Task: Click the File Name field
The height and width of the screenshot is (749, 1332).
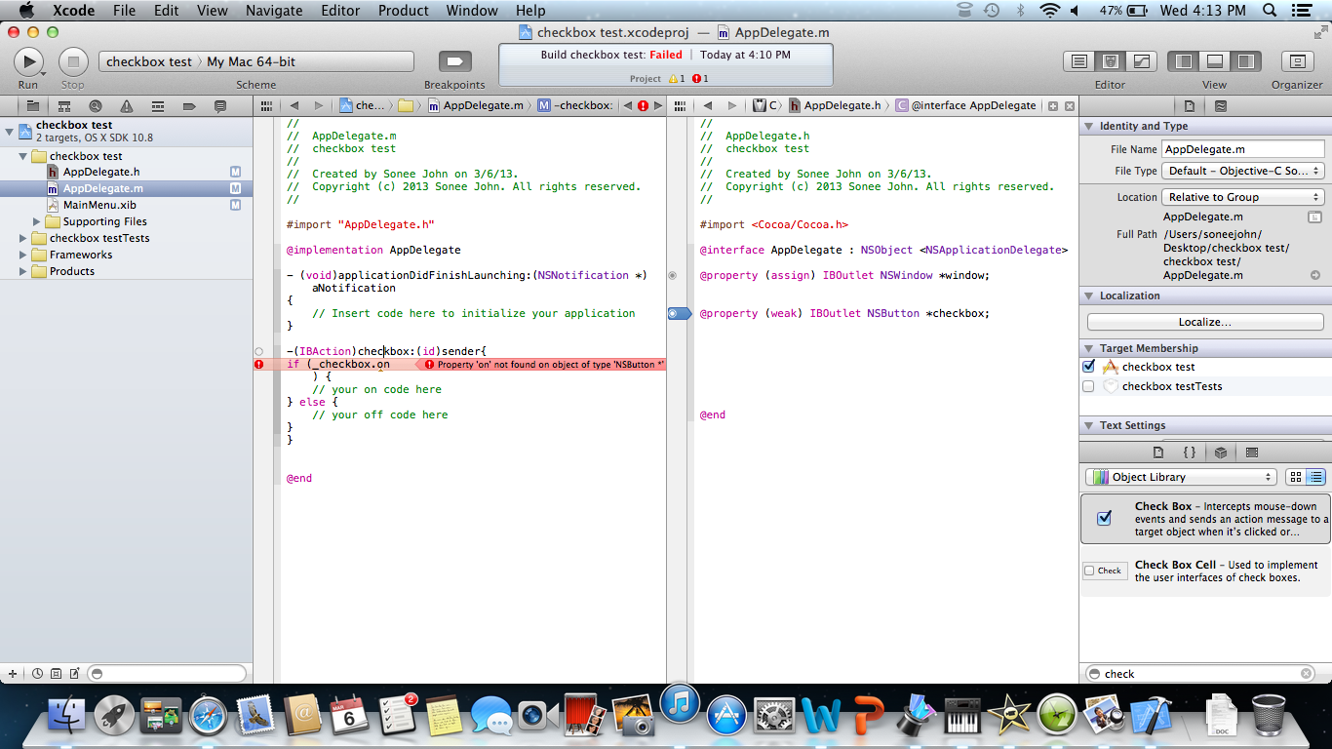Action: pos(1243,149)
